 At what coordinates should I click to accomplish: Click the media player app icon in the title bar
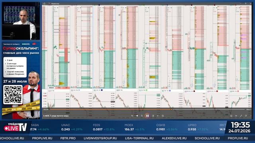49,4
